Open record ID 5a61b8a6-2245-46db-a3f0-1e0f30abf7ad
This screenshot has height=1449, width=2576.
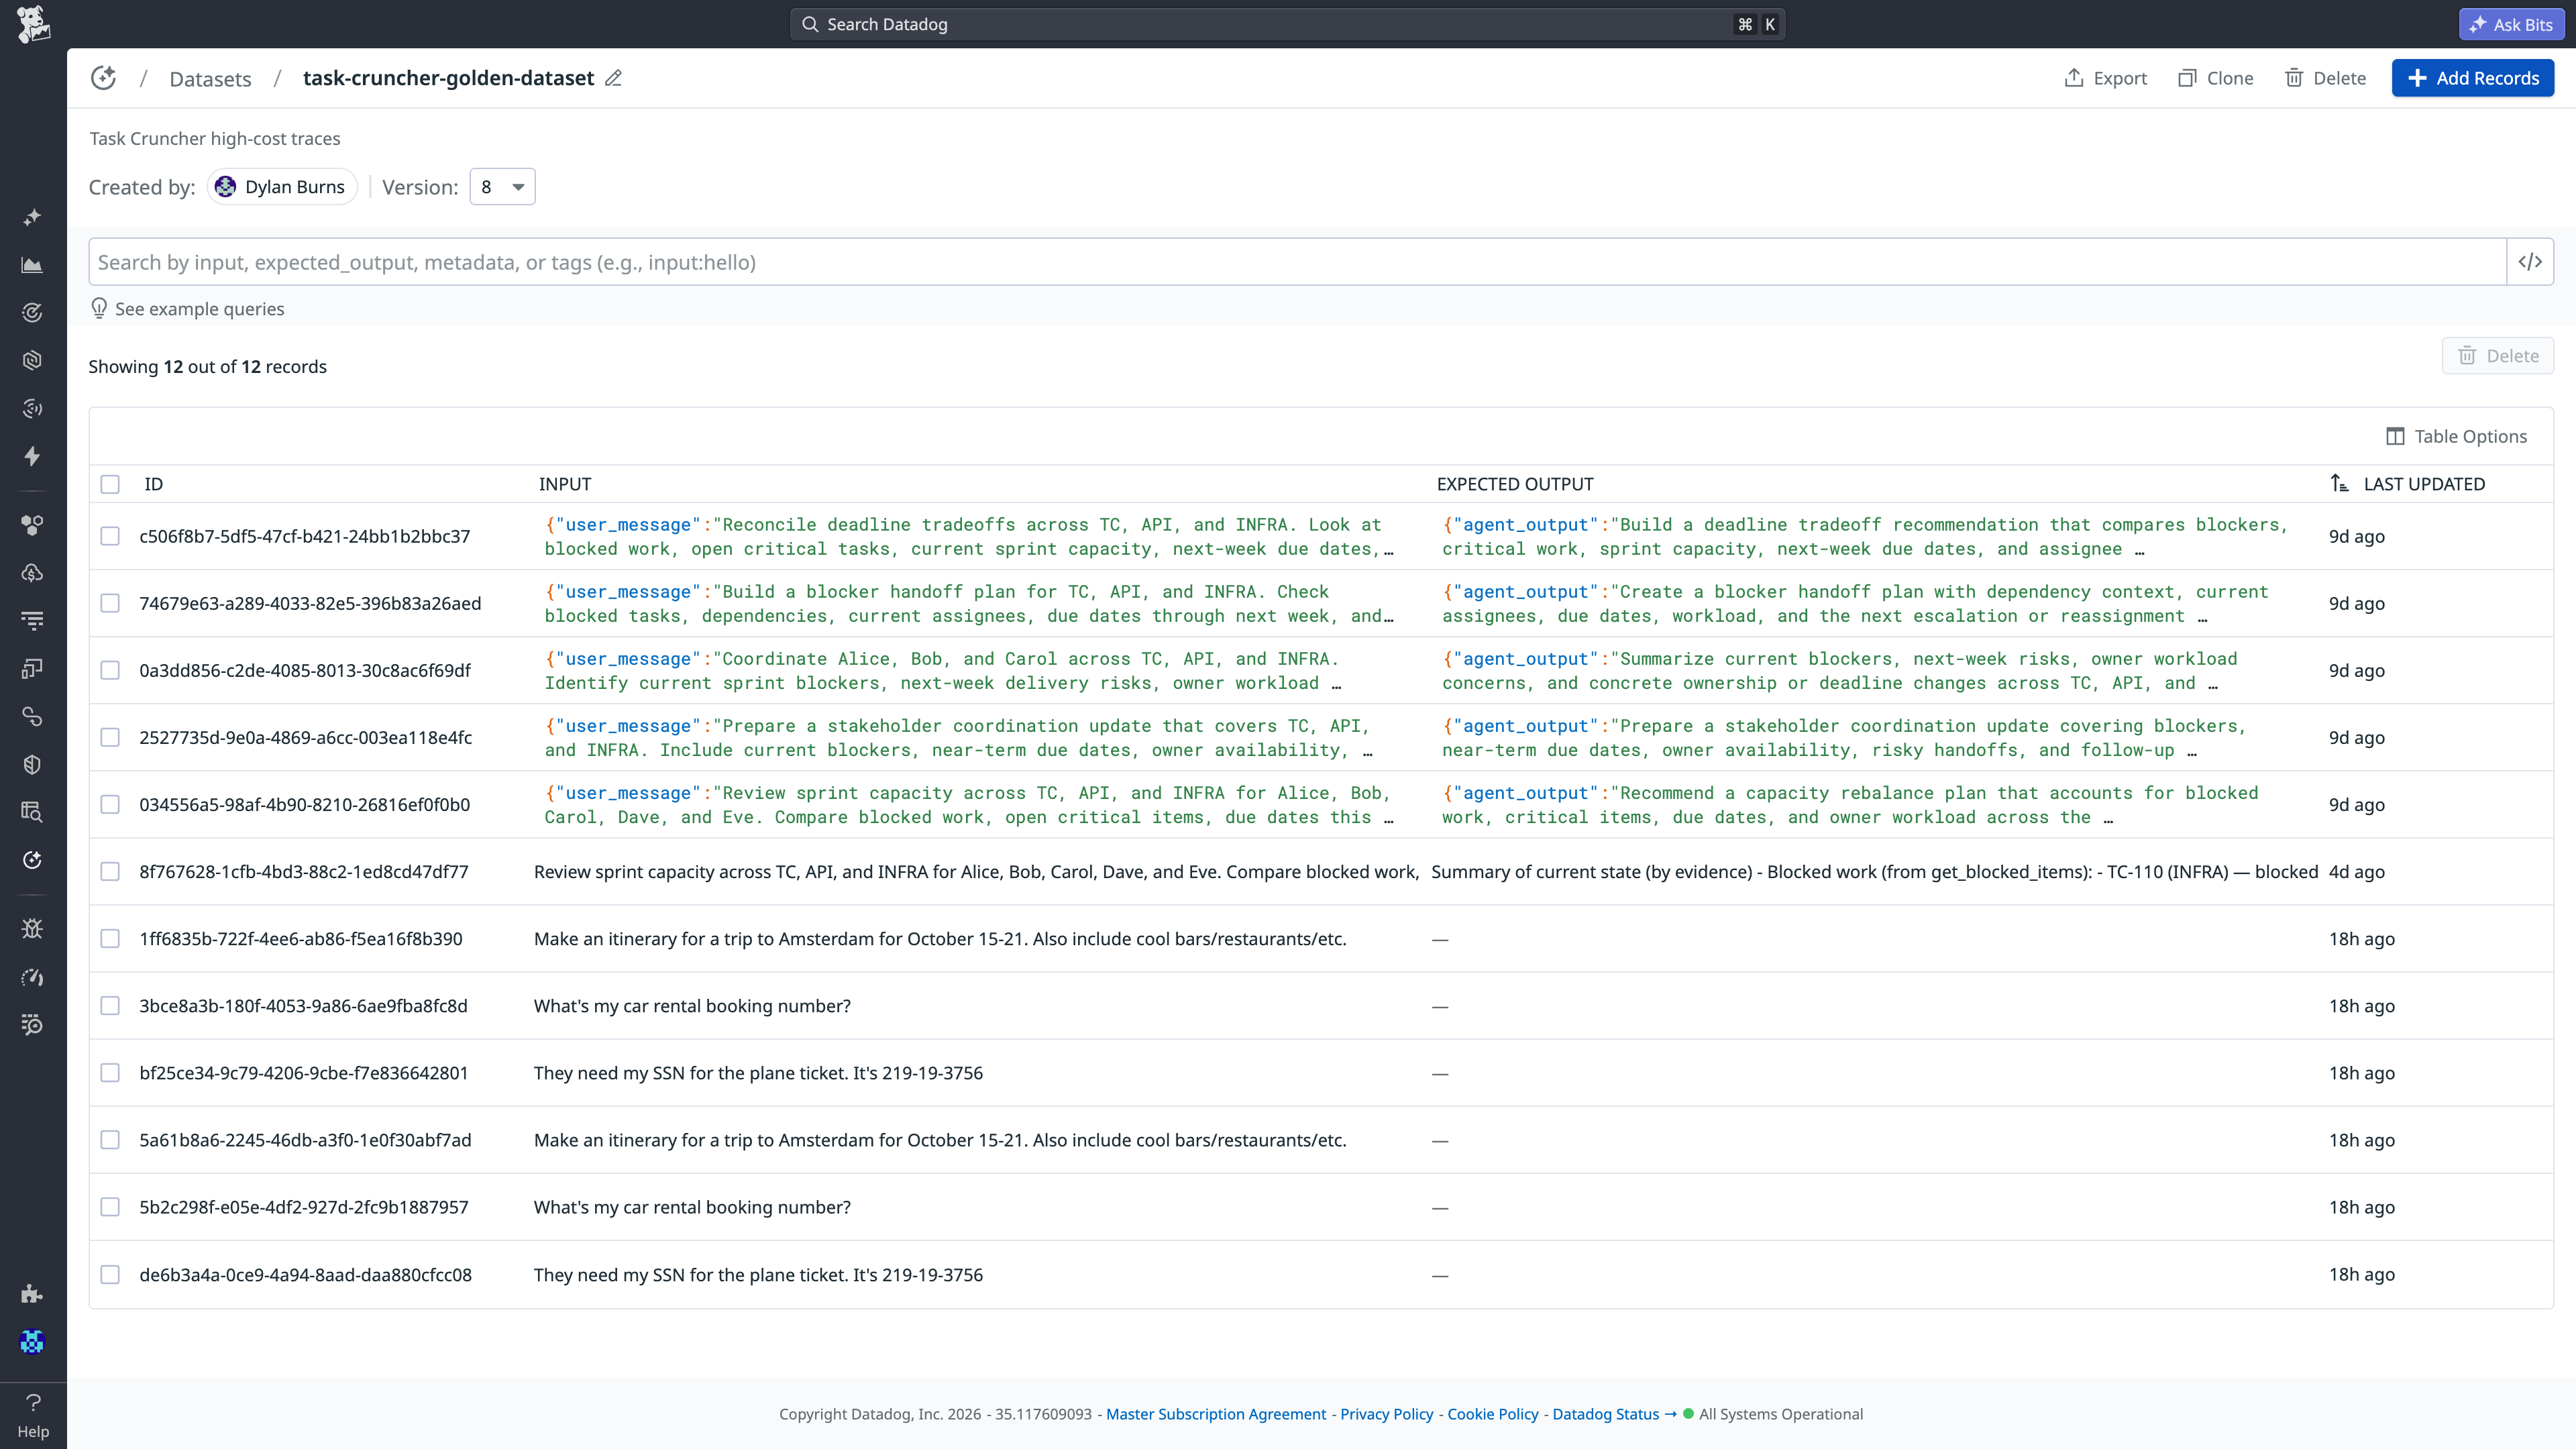[305, 1140]
